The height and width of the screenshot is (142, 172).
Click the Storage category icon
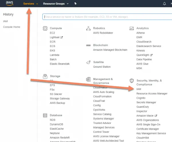pyautogui.click(x=45, y=76)
